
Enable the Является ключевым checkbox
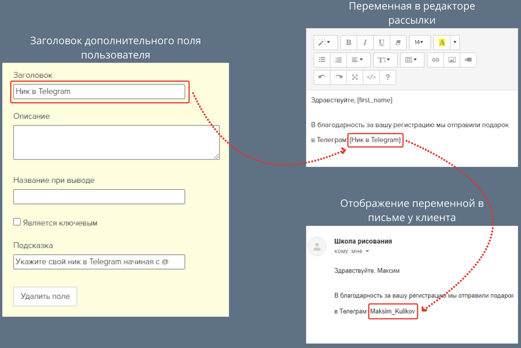click(x=17, y=222)
